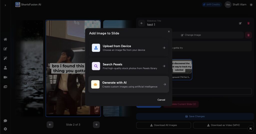Image resolution: width=256 pixels, height=134 pixels.
Task: Open the chat bubble icon in the sidebar
Action: pos(5,121)
